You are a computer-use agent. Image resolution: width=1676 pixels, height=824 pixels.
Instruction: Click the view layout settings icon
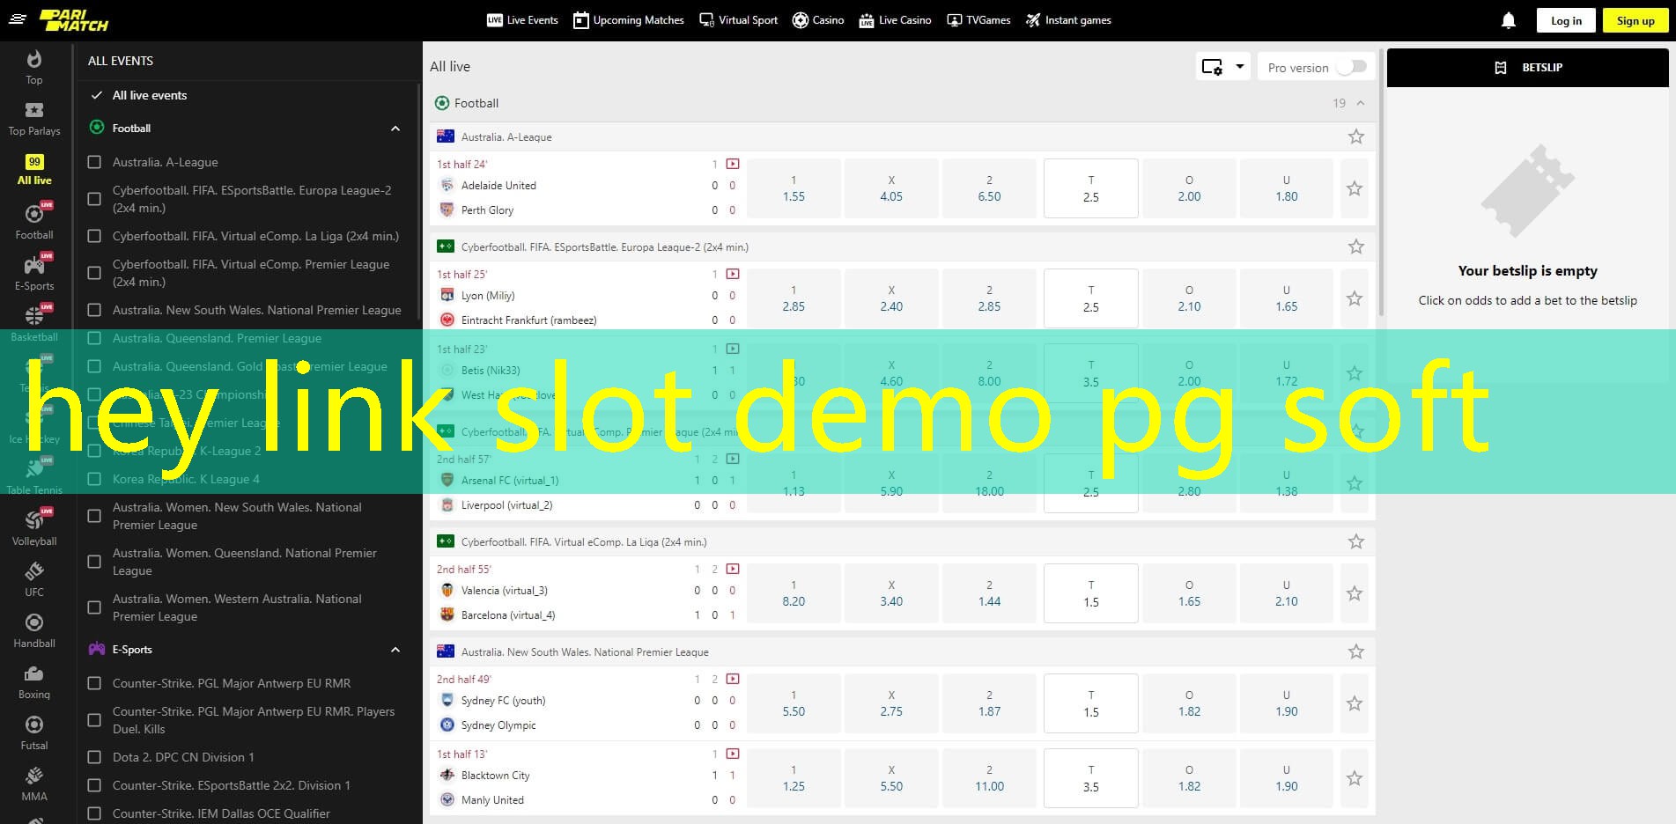[x=1213, y=66]
